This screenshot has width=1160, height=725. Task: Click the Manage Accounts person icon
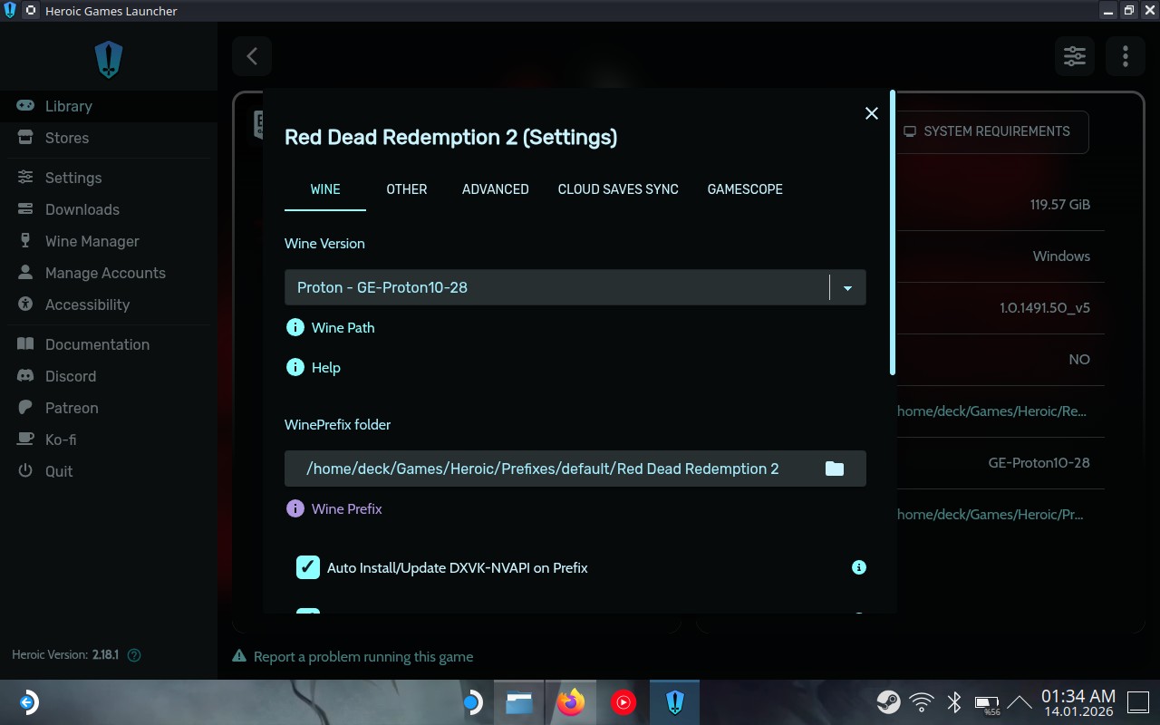[25, 272]
